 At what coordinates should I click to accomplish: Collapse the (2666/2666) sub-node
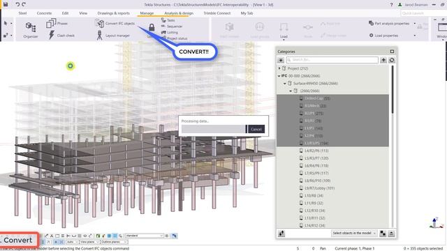pyautogui.click(x=291, y=91)
